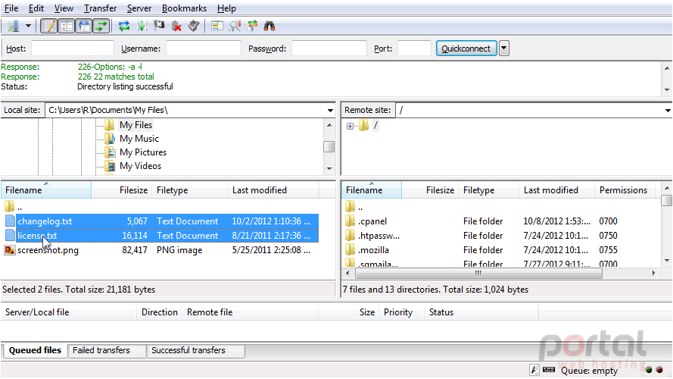The width and height of the screenshot is (673, 379).
Task: Select the My Files tree item
Action: click(x=136, y=125)
